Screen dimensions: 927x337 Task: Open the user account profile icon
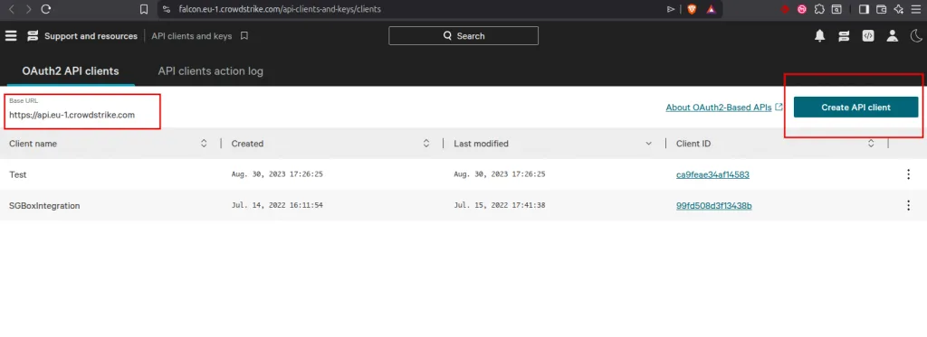[892, 36]
